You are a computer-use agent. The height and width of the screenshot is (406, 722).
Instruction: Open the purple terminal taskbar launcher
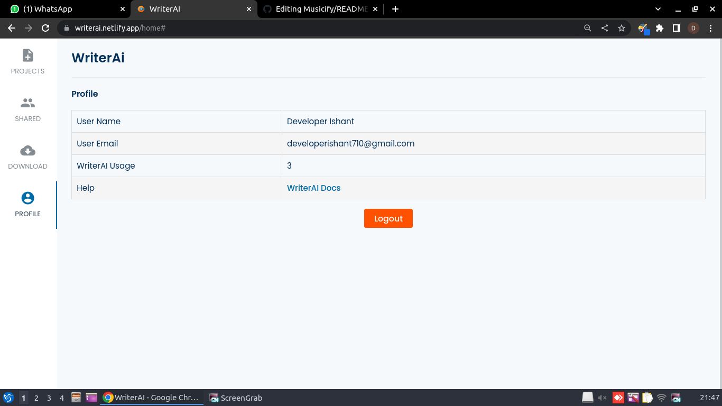pyautogui.click(x=91, y=398)
